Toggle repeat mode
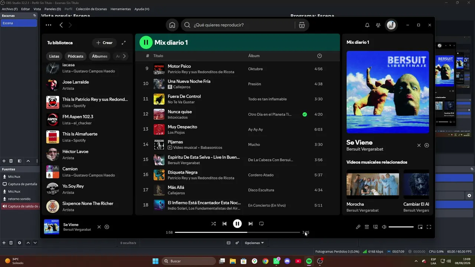The height and width of the screenshot is (267, 475). point(261,224)
